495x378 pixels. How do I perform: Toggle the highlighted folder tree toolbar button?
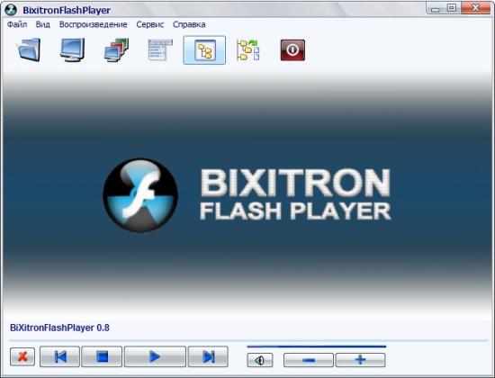[x=204, y=49]
